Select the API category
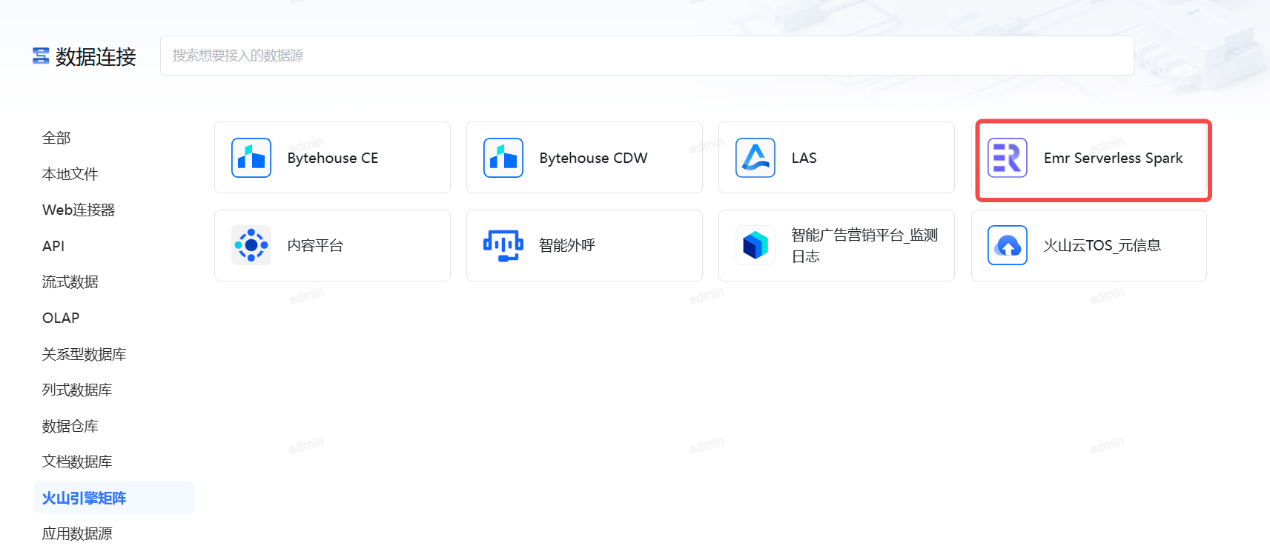This screenshot has width=1270, height=560. click(53, 246)
